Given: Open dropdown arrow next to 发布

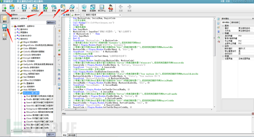Looking at the screenshot, I should pyautogui.click(x=77, y=8).
